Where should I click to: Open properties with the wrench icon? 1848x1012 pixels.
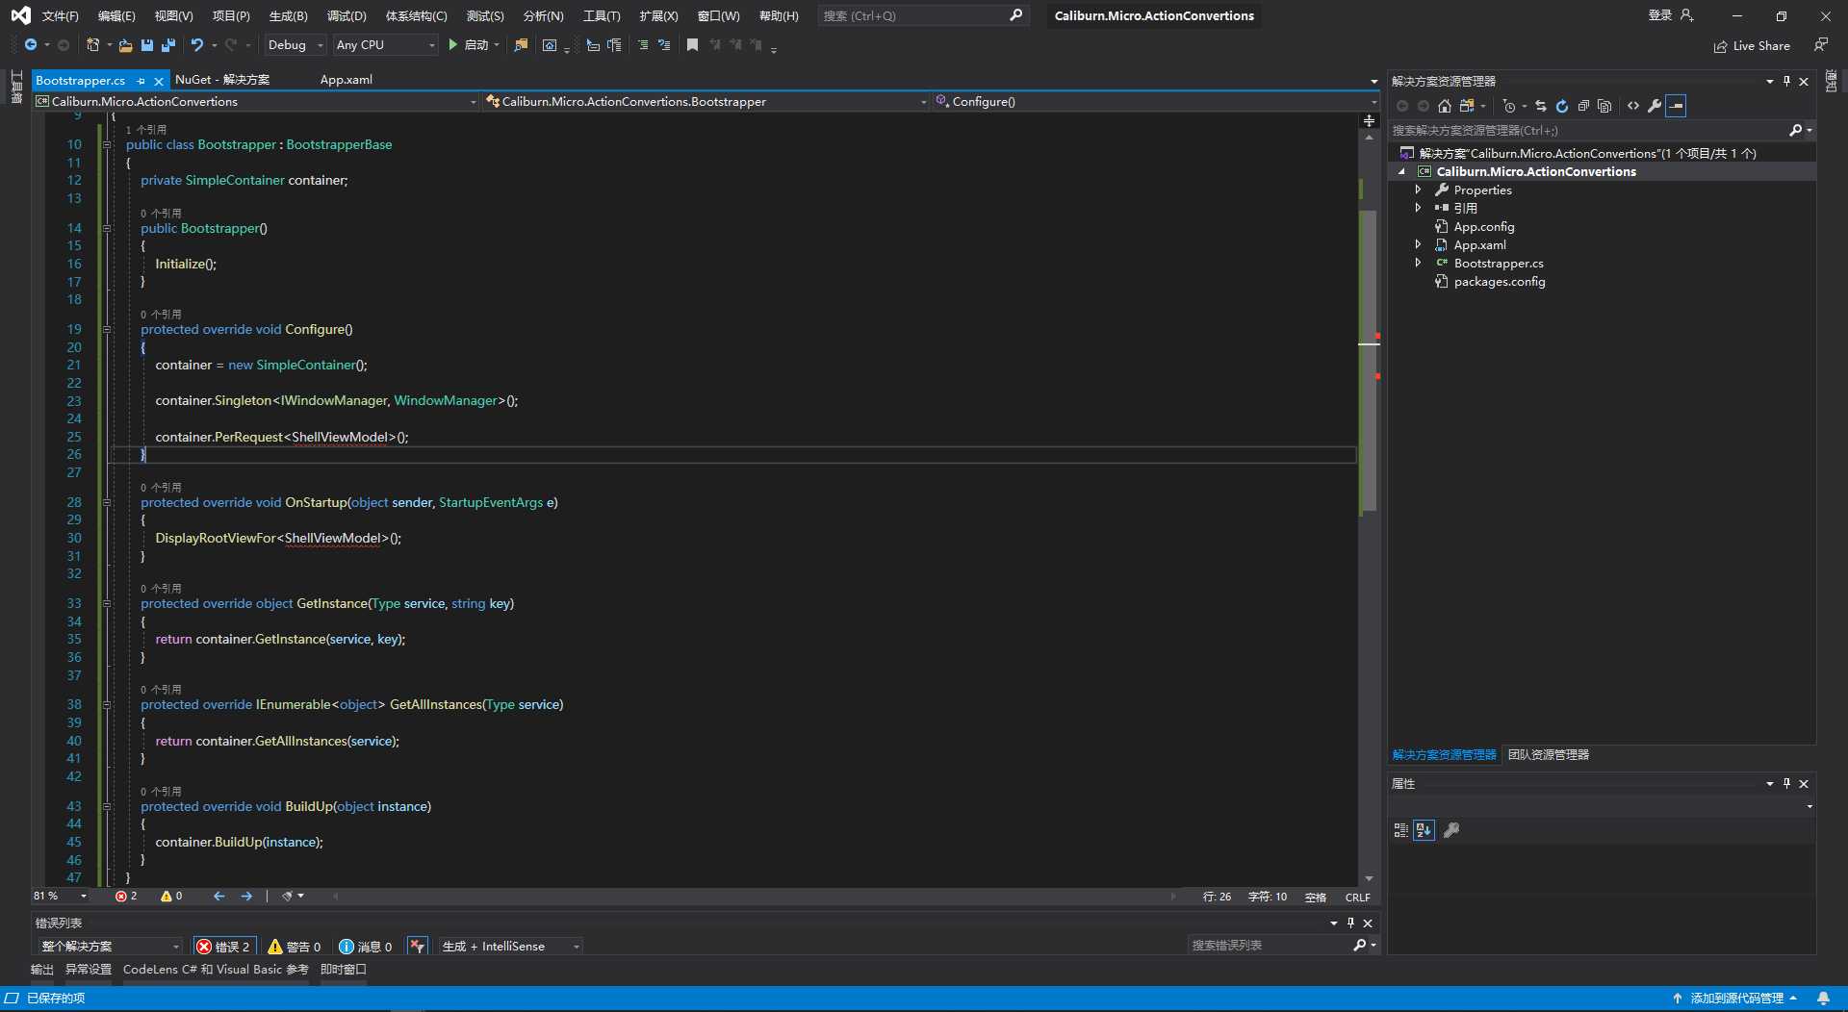point(1655,106)
